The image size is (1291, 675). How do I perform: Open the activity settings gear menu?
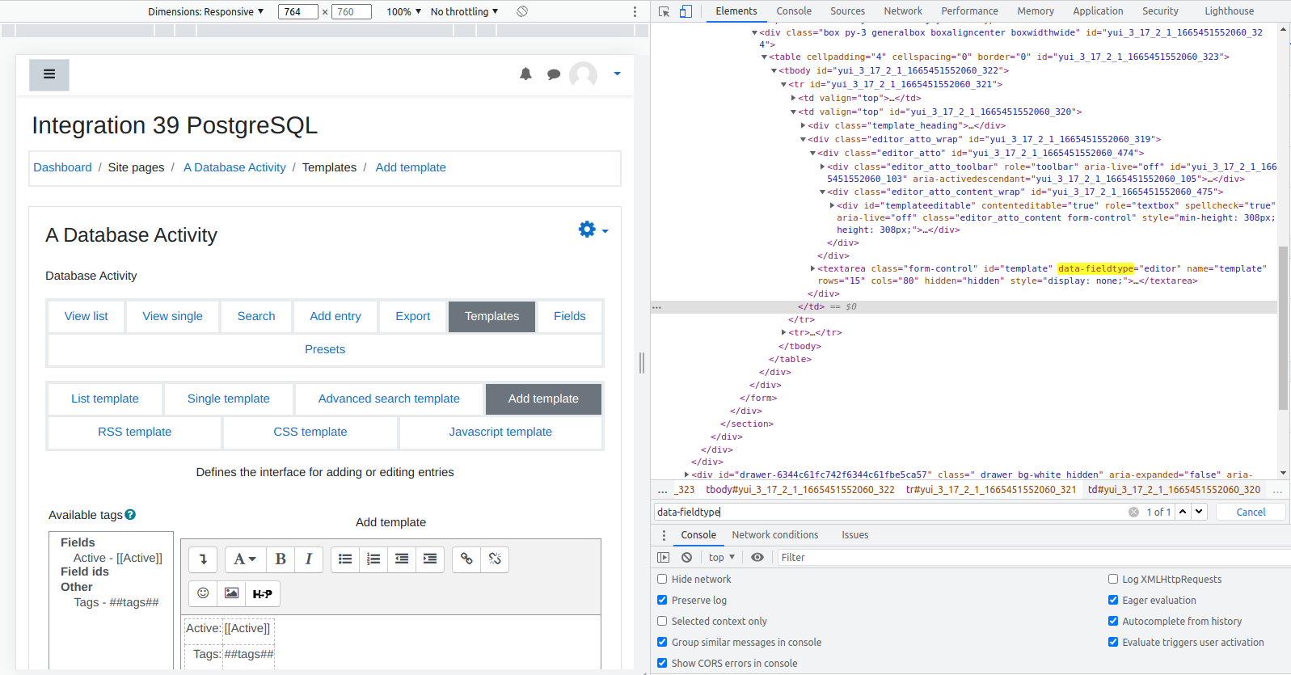coord(593,230)
